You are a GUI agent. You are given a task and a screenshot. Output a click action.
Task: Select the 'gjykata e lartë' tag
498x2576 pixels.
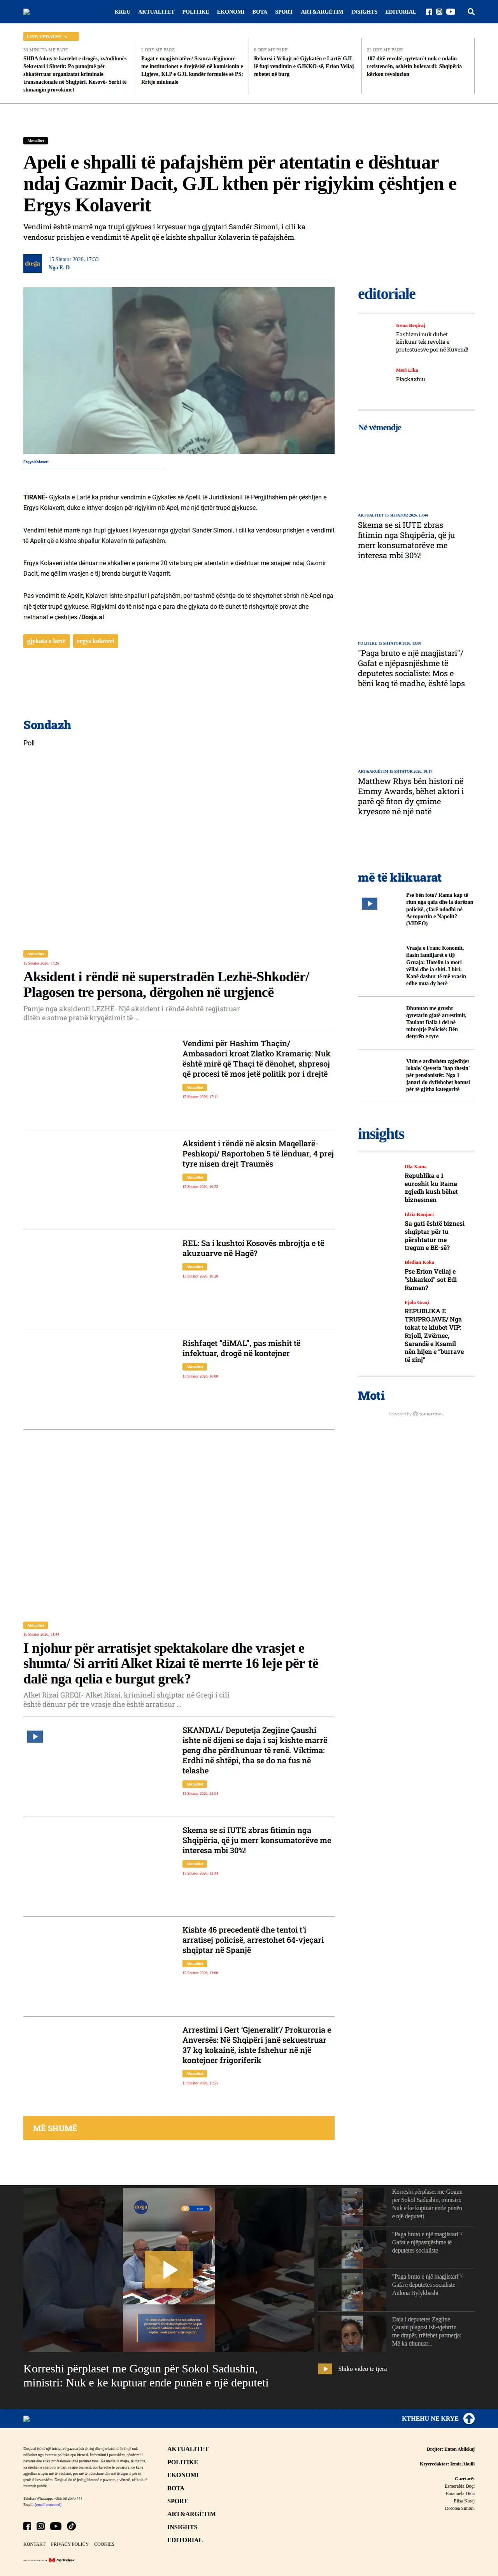tap(46, 640)
